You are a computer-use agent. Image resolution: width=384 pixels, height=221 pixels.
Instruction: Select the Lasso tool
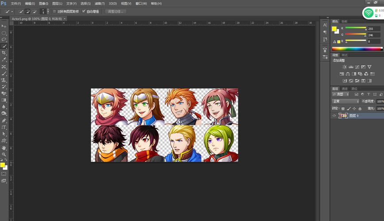pos(4,39)
